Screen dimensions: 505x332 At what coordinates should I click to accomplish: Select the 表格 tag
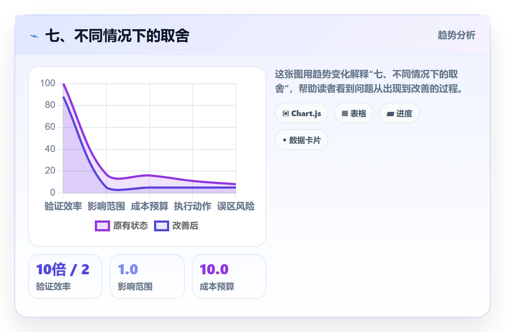354,113
